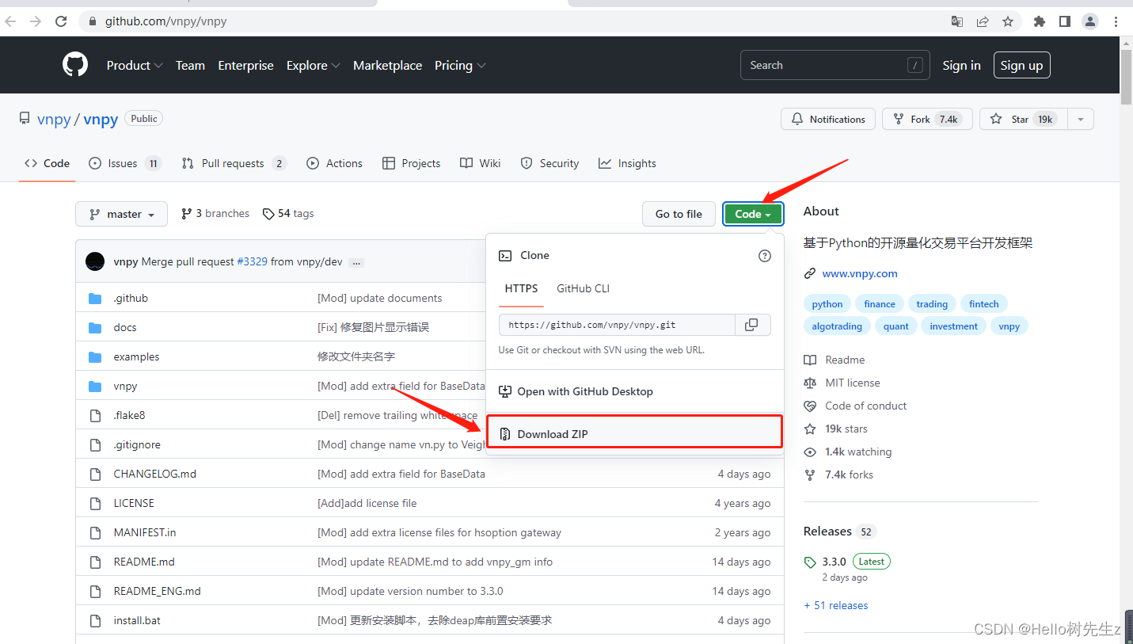Open the browser side panel icon

tap(1065, 21)
